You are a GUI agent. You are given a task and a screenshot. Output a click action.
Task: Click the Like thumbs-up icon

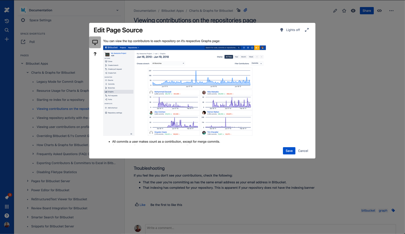point(137,205)
